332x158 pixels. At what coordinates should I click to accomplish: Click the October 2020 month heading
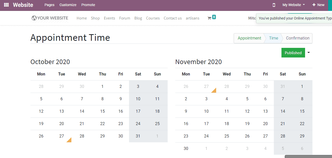pyautogui.click(x=50, y=62)
